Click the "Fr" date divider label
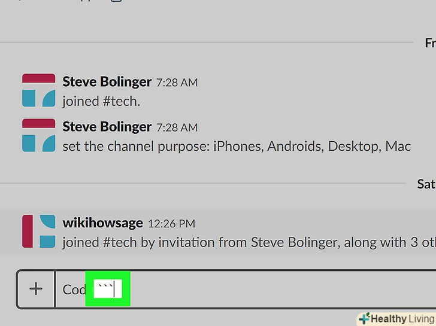The width and height of the screenshot is (436, 326). point(429,43)
